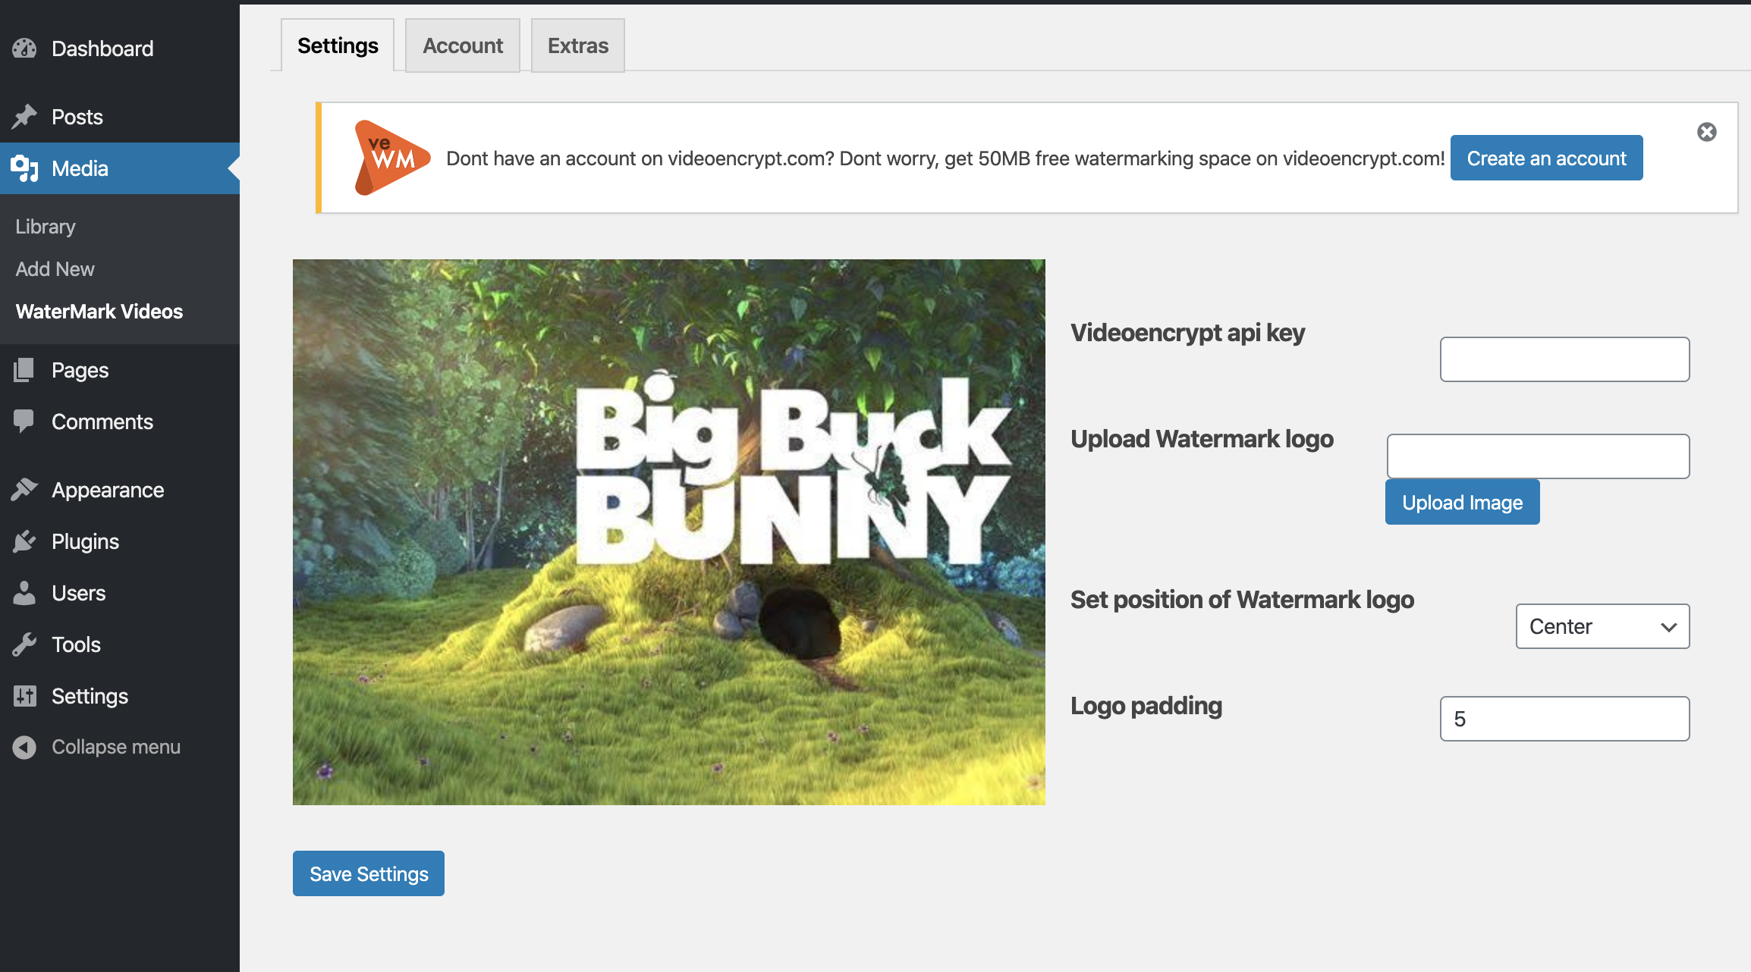Open the Tools menu label
Screen dimensions: 1751x972
76,644
